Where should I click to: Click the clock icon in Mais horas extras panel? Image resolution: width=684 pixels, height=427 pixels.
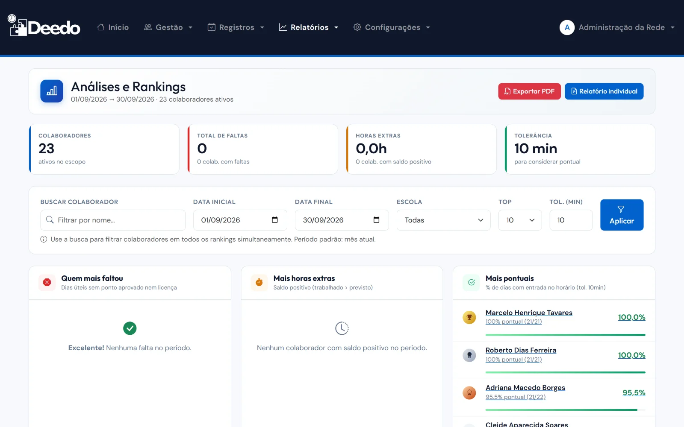pos(342,328)
